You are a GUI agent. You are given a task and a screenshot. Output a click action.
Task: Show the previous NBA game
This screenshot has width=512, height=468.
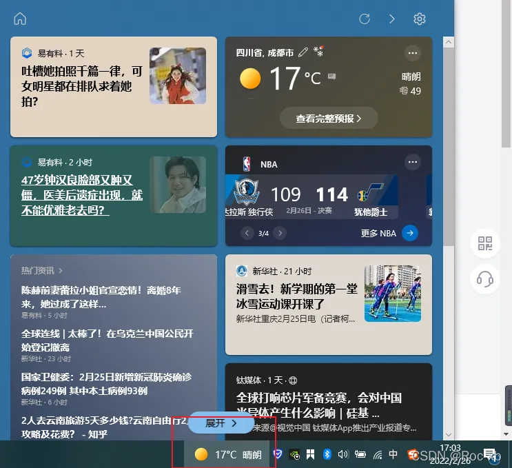[247, 233]
